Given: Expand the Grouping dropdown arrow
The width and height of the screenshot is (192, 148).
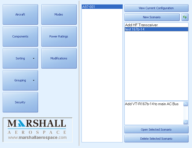Looking at the screenshot, I should 34,80.
